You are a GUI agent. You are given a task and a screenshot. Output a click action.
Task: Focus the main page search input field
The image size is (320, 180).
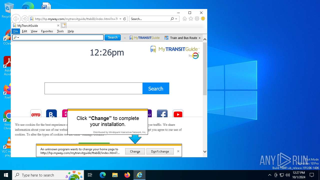(93, 88)
